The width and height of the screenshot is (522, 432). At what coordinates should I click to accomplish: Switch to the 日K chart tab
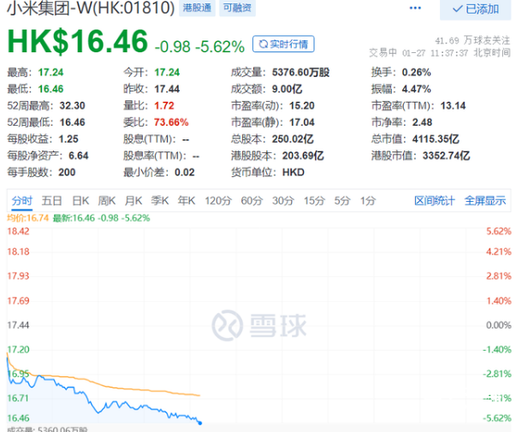click(80, 201)
